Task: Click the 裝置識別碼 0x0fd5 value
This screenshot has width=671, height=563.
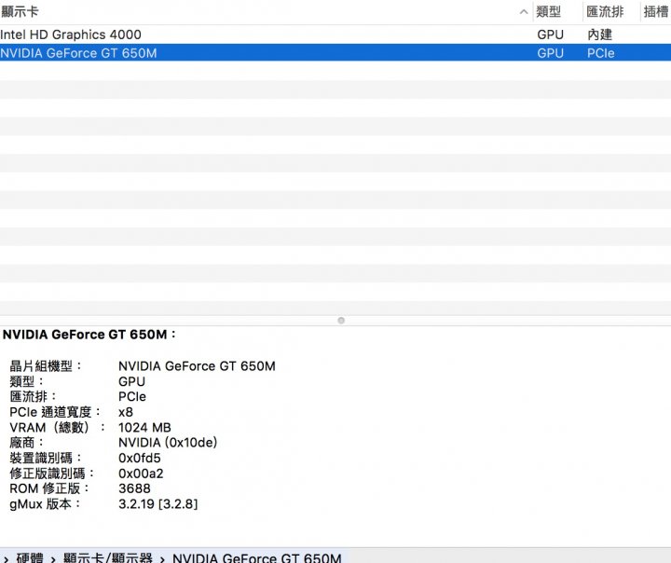Action: coord(140,458)
